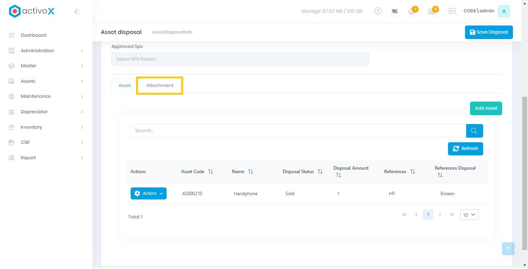Open the Actions dropdown for AS000210

[148, 194]
